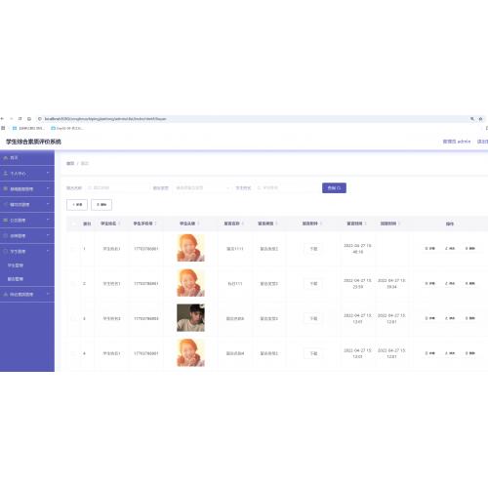Expand the second sidebar menu with person icon
The height and width of the screenshot is (488, 488).
coord(27,174)
